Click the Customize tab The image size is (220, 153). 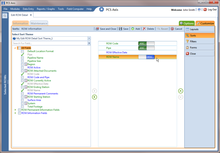(205, 24)
